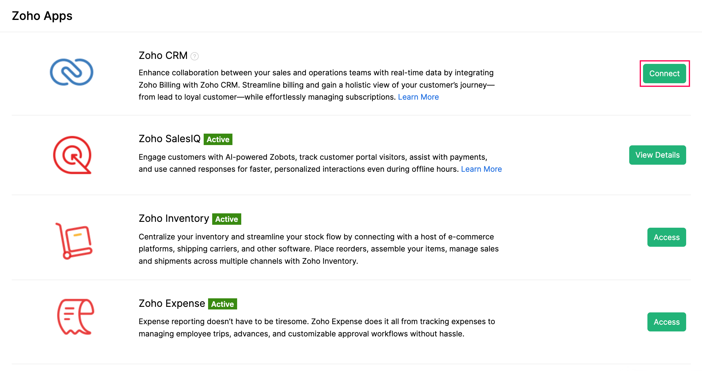Click the Zoho Apps page heading
This screenshot has width=702, height=371.
(x=42, y=16)
